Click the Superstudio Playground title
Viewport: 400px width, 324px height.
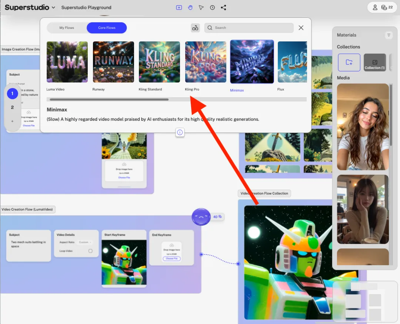tap(86, 7)
